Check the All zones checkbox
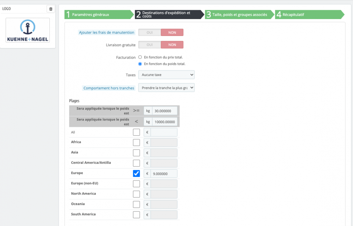This screenshot has height=226, width=353. 136,132
